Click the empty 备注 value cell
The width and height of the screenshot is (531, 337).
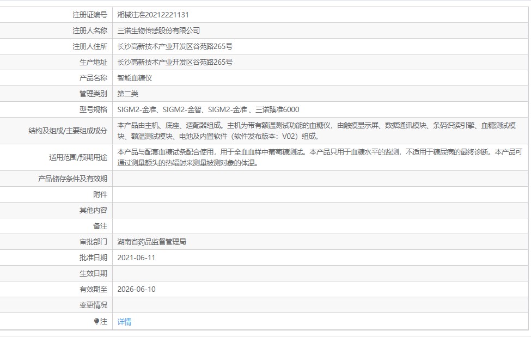pyautogui.click(x=320, y=226)
